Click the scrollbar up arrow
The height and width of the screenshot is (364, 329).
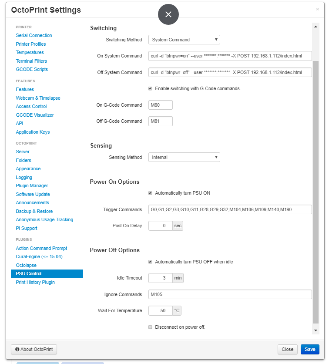pyautogui.click(x=316, y=27)
